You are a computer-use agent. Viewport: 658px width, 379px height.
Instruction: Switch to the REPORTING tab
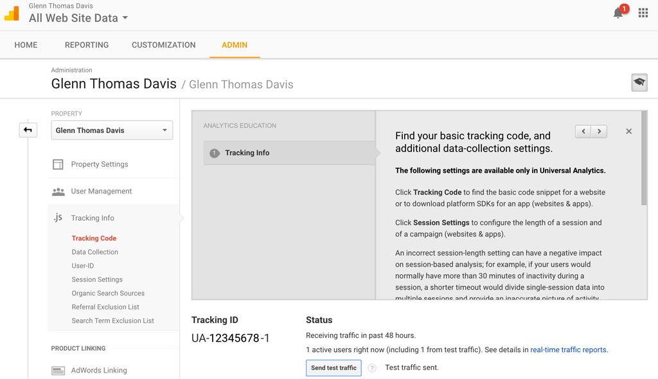pyautogui.click(x=87, y=45)
